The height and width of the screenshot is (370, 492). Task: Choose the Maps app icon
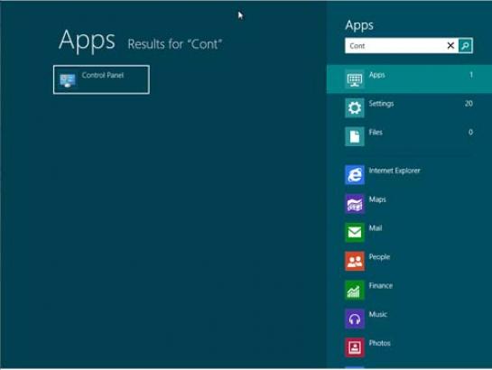click(x=355, y=204)
